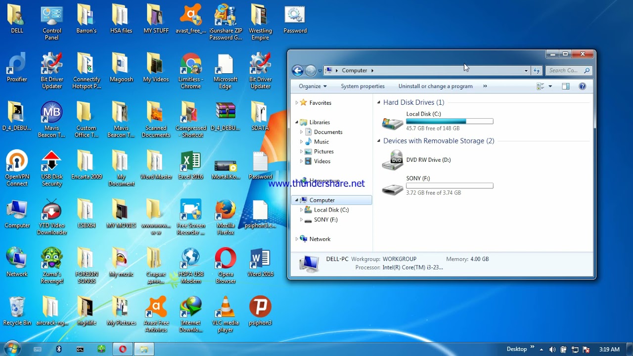Image resolution: width=633 pixels, height=356 pixels.
Task: Launch the USB Disk Security shortcut
Action: [x=52, y=169]
